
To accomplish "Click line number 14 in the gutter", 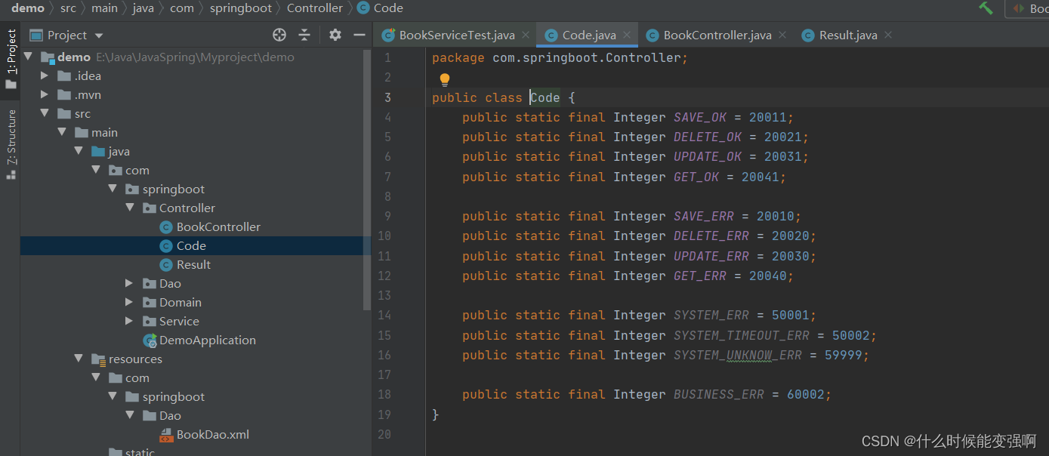I will [x=385, y=315].
